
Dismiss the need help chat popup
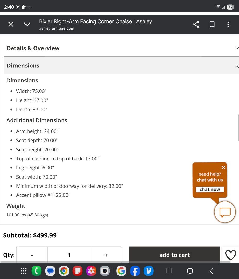click(x=223, y=167)
